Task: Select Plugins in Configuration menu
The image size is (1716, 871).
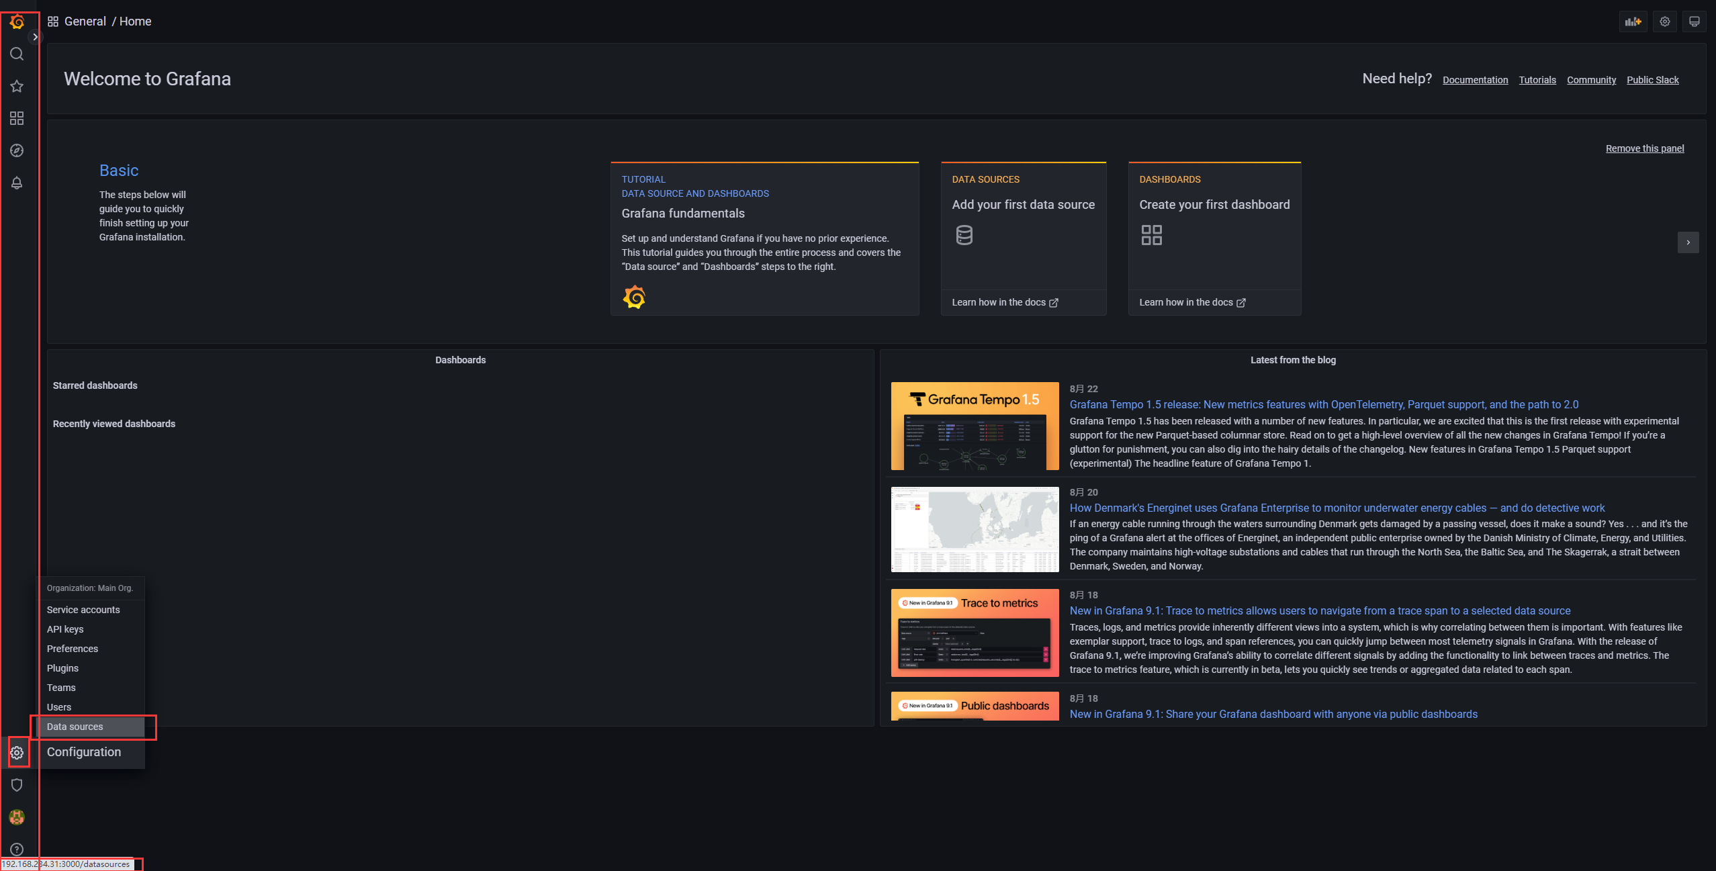Action: pos(62,668)
